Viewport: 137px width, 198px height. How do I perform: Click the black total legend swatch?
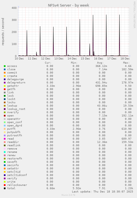coord(5,188)
